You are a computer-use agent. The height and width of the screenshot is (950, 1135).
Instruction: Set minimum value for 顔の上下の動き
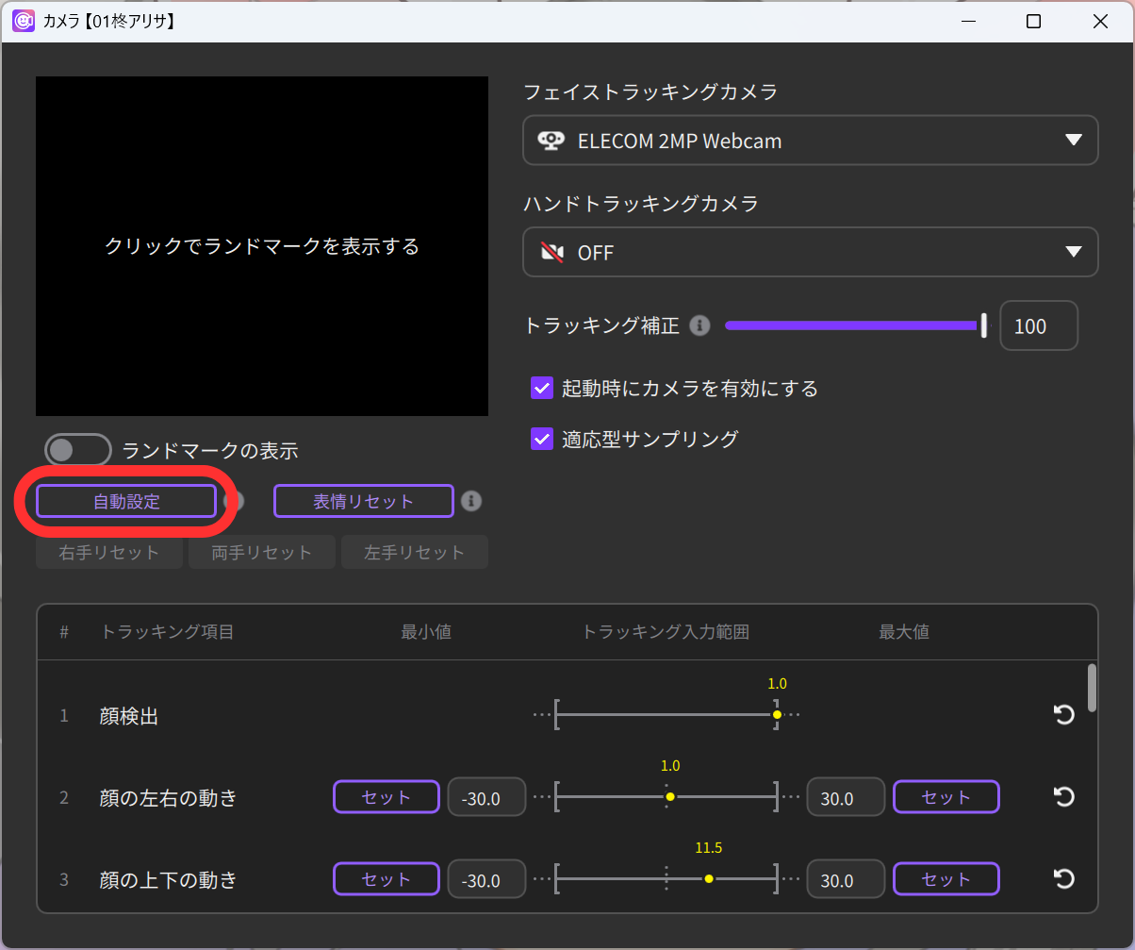point(387,879)
